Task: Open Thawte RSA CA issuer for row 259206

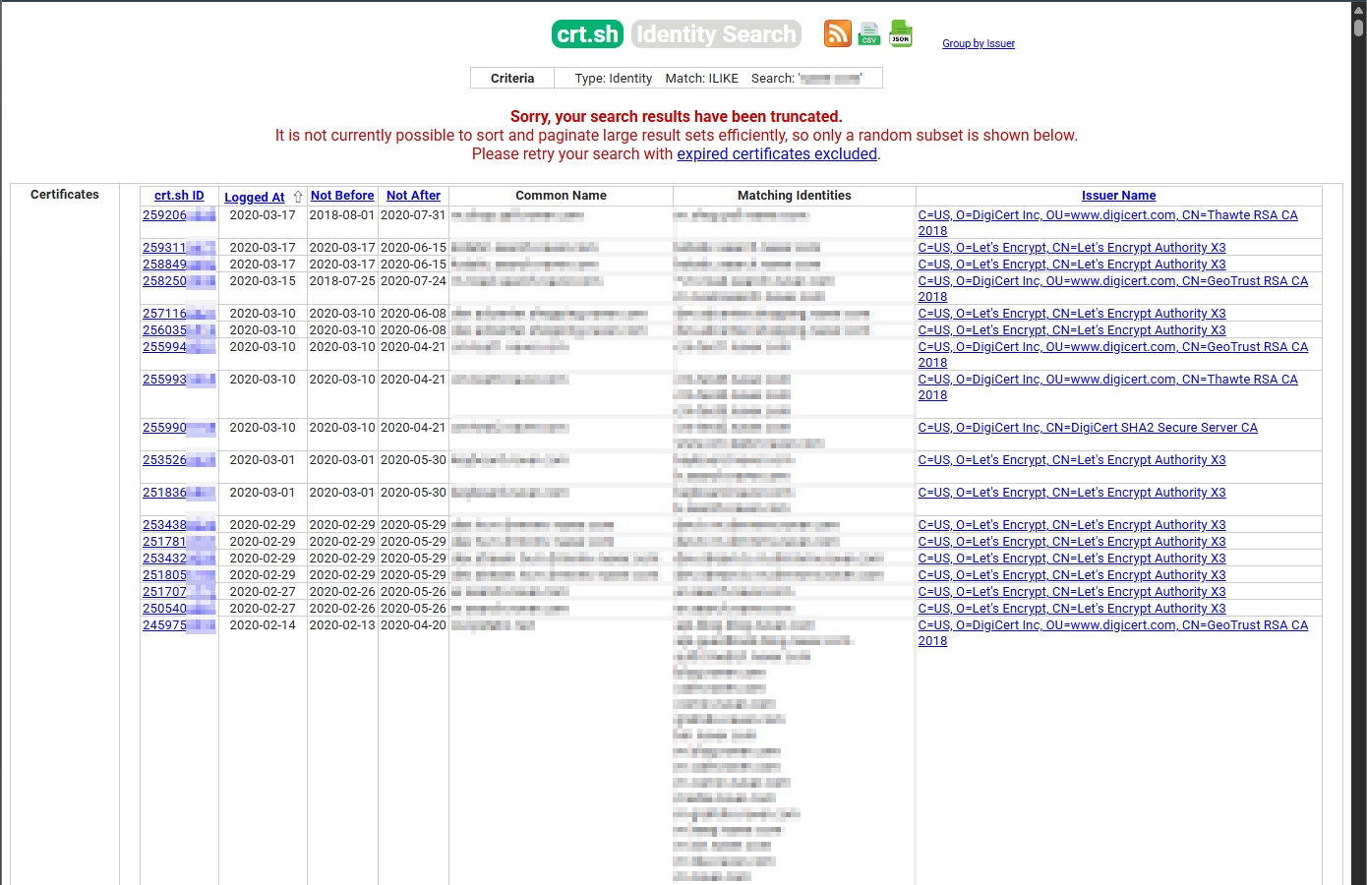Action: (1107, 215)
